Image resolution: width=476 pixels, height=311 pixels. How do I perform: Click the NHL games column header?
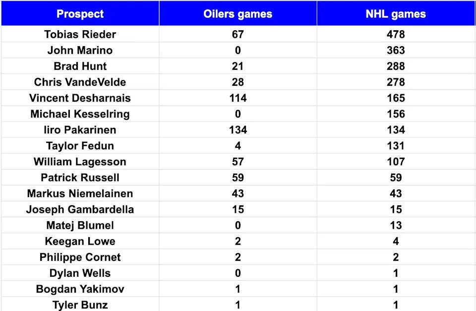(x=396, y=13)
